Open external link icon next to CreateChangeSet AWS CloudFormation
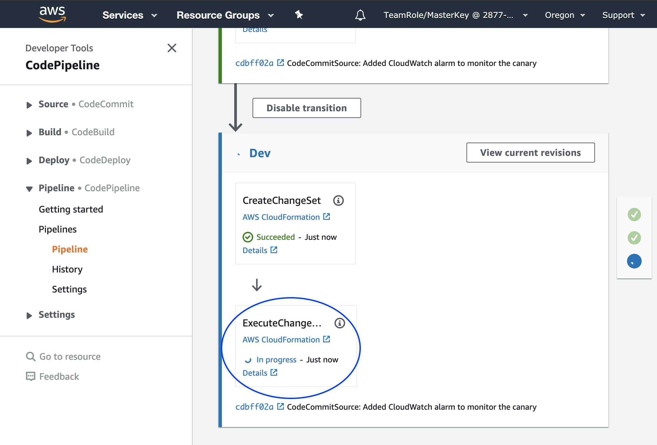Screen dimensions: 657x445 (327, 217)
